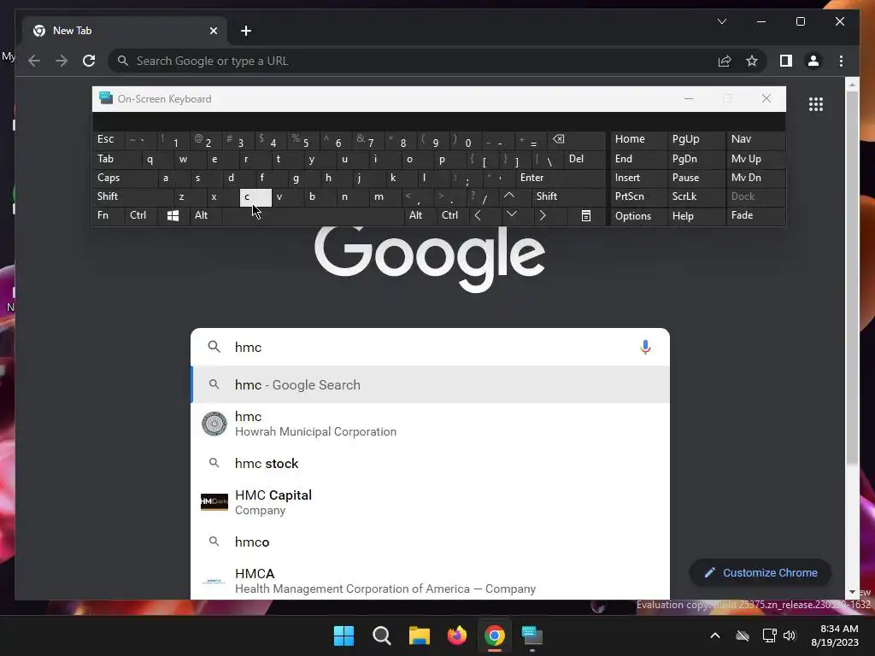
Task: Open a new tab with plus button
Action: 245,31
